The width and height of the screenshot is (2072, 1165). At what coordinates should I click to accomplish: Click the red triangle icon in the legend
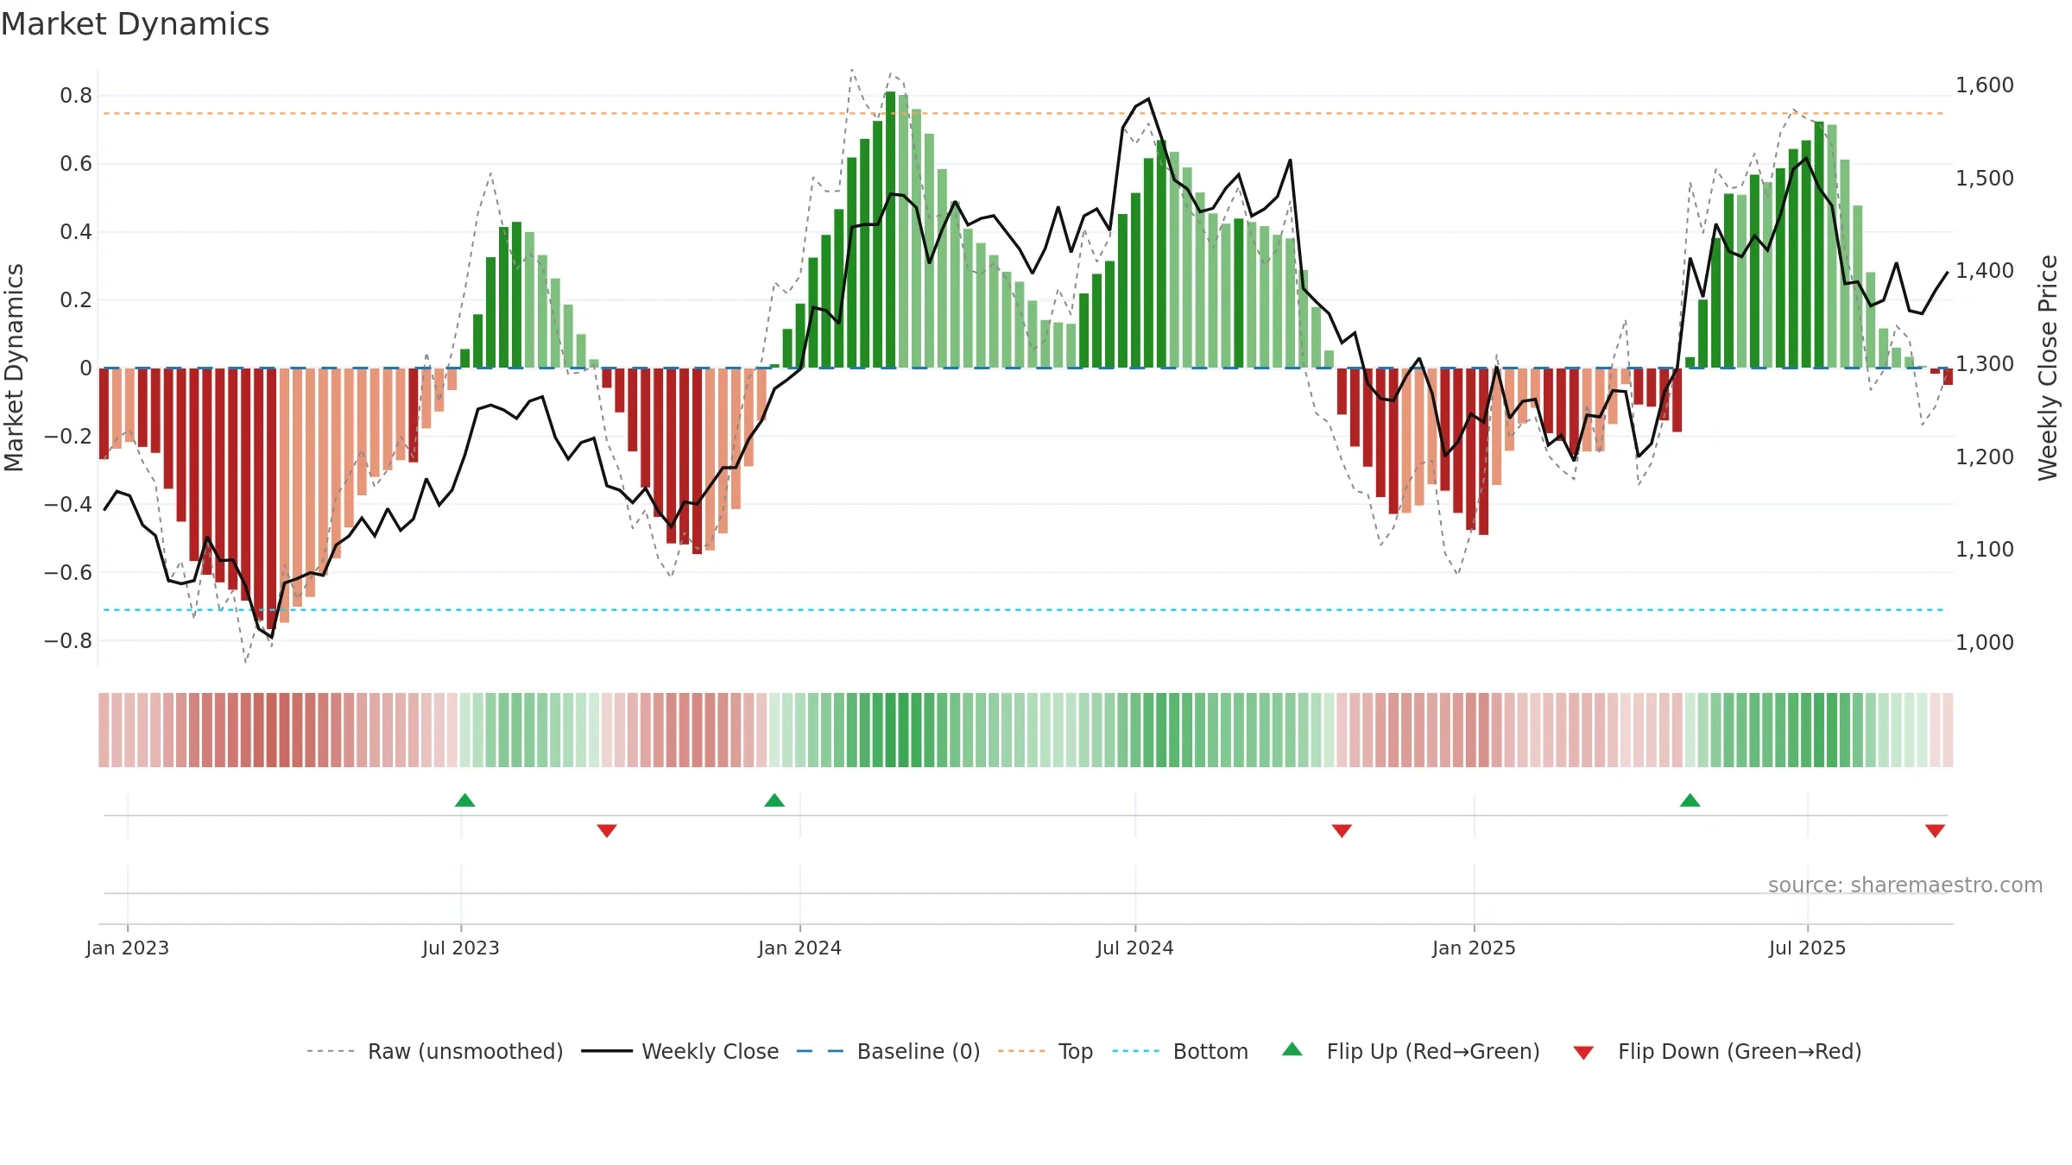1583,1053
